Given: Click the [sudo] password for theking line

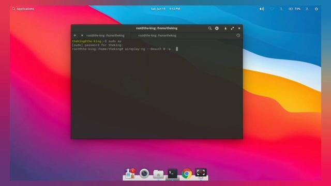Looking at the screenshot, I should (97, 45).
